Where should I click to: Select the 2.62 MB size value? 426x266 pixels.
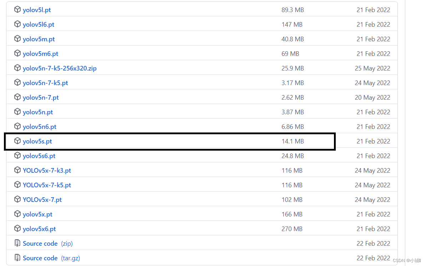point(293,98)
